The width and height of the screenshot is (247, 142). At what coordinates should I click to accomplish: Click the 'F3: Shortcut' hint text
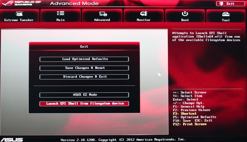coord(185,113)
